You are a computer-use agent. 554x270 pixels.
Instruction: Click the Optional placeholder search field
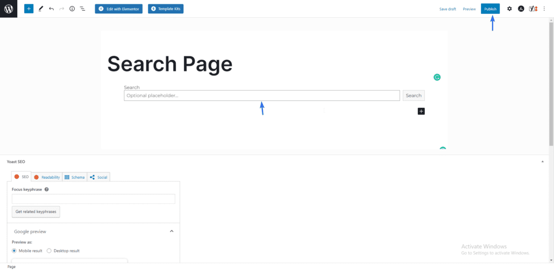coord(262,96)
